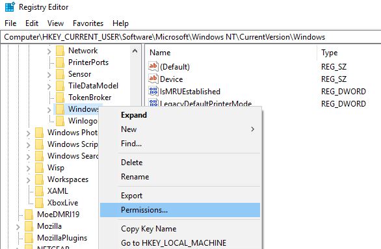Screen dimensions: 381x249
Task: Open the Help menu
Action: point(120,23)
